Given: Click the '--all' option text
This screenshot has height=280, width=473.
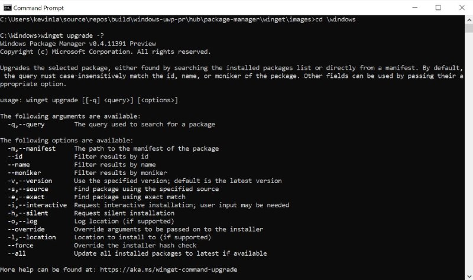Looking at the screenshot, I should 17,253.
